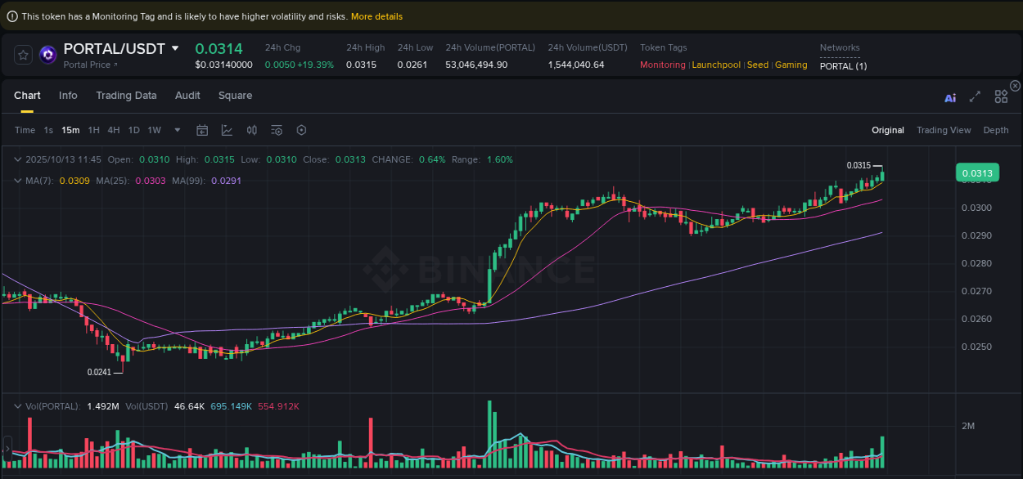Screen dimensions: 1023x479
Task: Expand the chart to fullscreen
Action: point(975,96)
